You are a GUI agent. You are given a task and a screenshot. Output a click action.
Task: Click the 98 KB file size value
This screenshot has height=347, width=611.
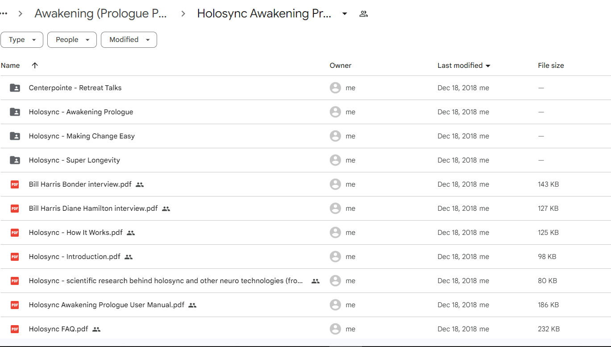pyautogui.click(x=547, y=257)
